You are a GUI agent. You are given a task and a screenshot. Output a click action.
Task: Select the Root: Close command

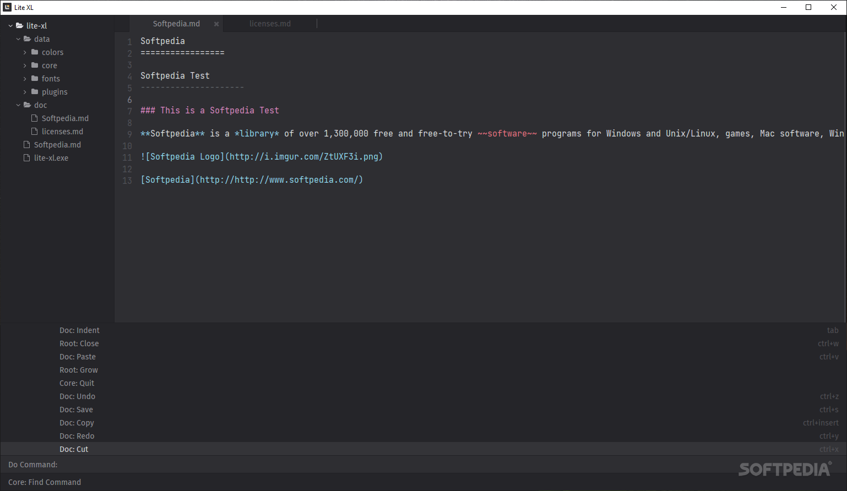(x=423, y=343)
